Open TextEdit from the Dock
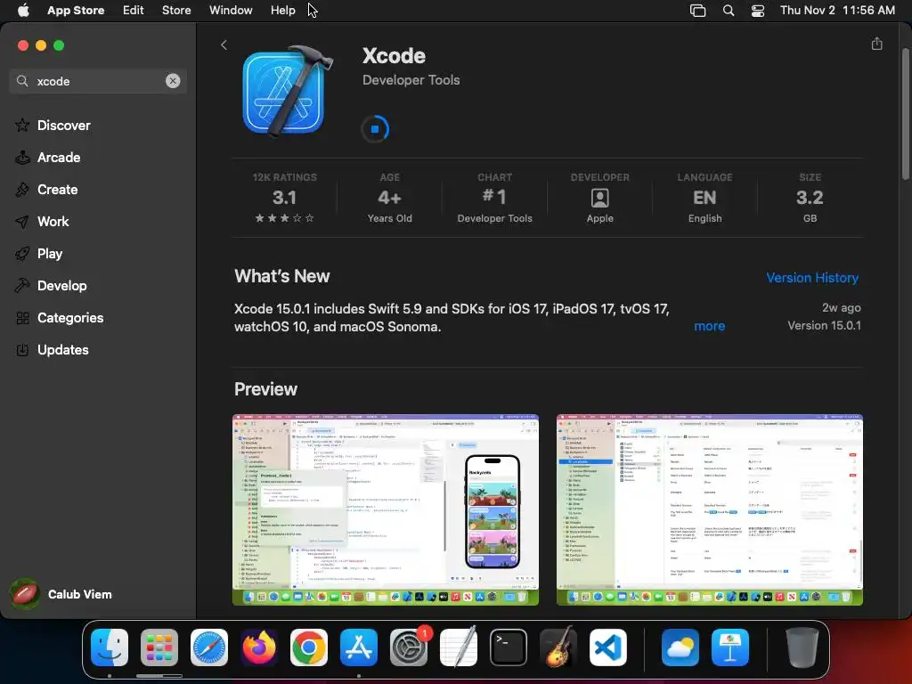Viewport: 912px width, 684px height. pos(459,647)
